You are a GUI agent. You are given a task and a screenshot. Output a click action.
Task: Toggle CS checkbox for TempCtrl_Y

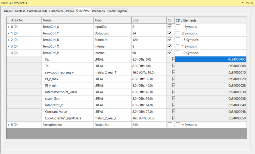tap(170, 33)
